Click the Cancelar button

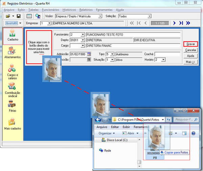tap(190, 50)
